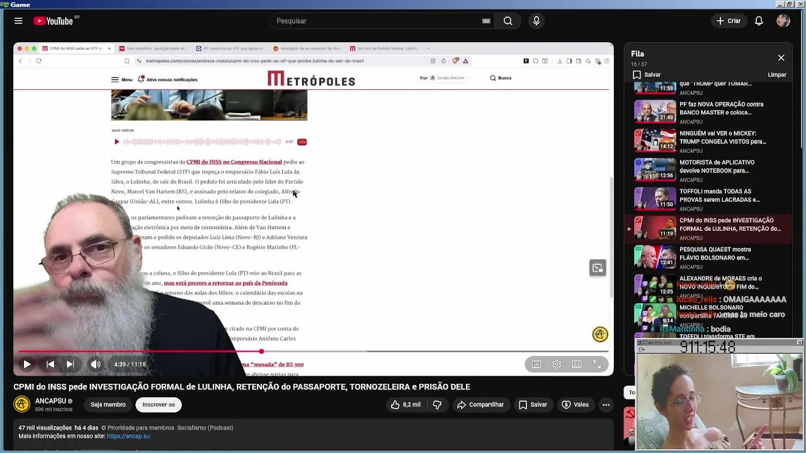Skip to next video in queue
This screenshot has width=806, height=453.
[x=71, y=364]
